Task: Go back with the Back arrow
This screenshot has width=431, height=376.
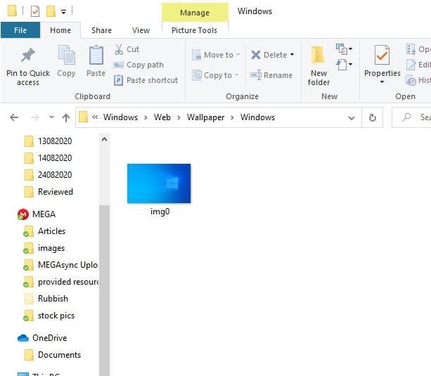Action: pos(14,117)
